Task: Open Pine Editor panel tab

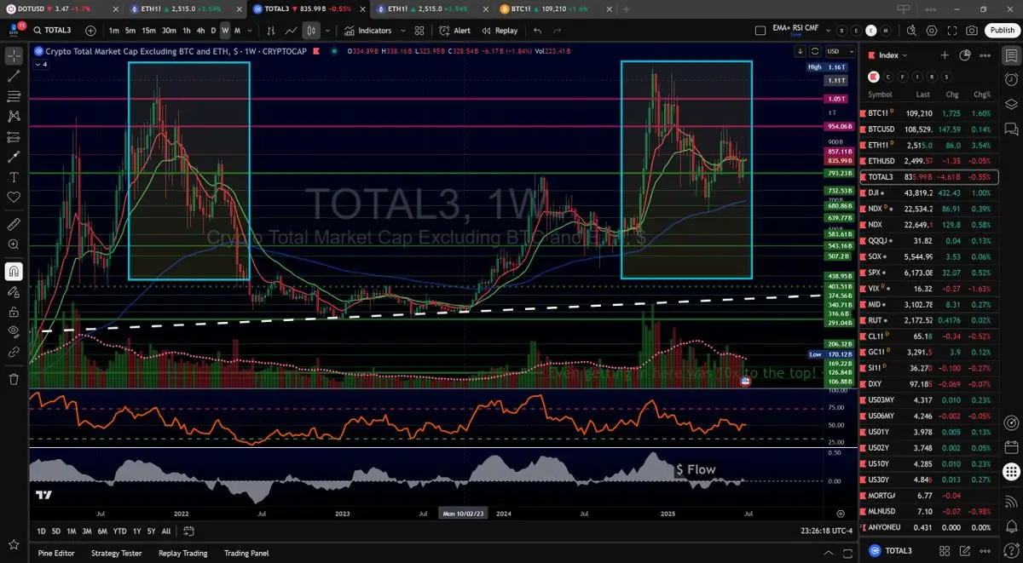Action: pyautogui.click(x=56, y=553)
